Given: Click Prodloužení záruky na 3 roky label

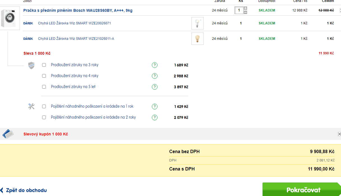Looking at the screenshot, I should 75,65.
